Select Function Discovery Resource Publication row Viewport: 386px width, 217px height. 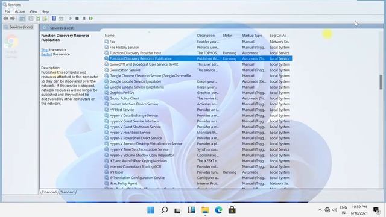pyautogui.click(x=198, y=58)
